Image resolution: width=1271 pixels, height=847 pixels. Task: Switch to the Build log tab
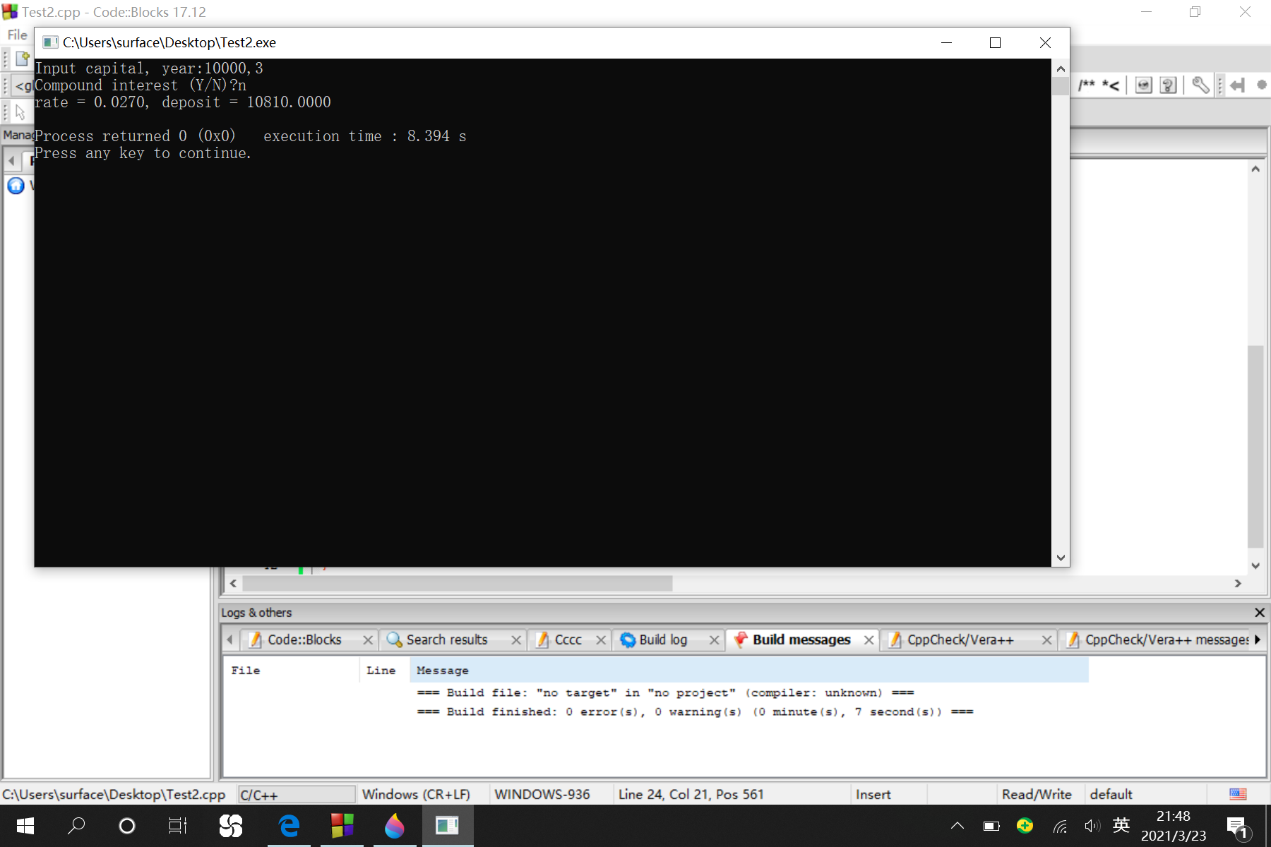pos(663,639)
